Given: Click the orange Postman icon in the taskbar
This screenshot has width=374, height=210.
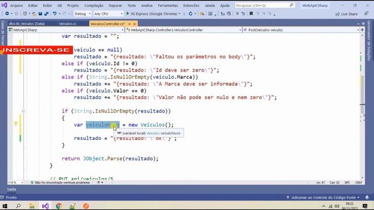Looking at the screenshot, I should (x=86, y=206).
